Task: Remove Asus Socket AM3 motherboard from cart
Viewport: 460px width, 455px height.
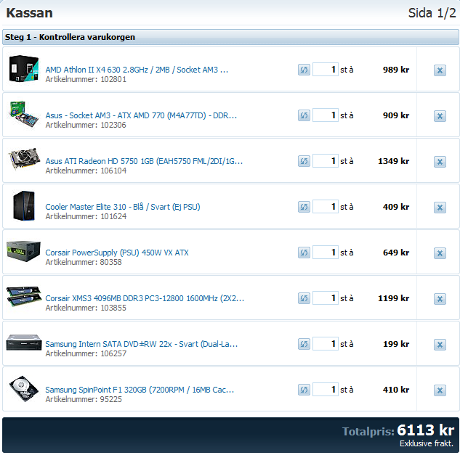Action: [x=440, y=116]
